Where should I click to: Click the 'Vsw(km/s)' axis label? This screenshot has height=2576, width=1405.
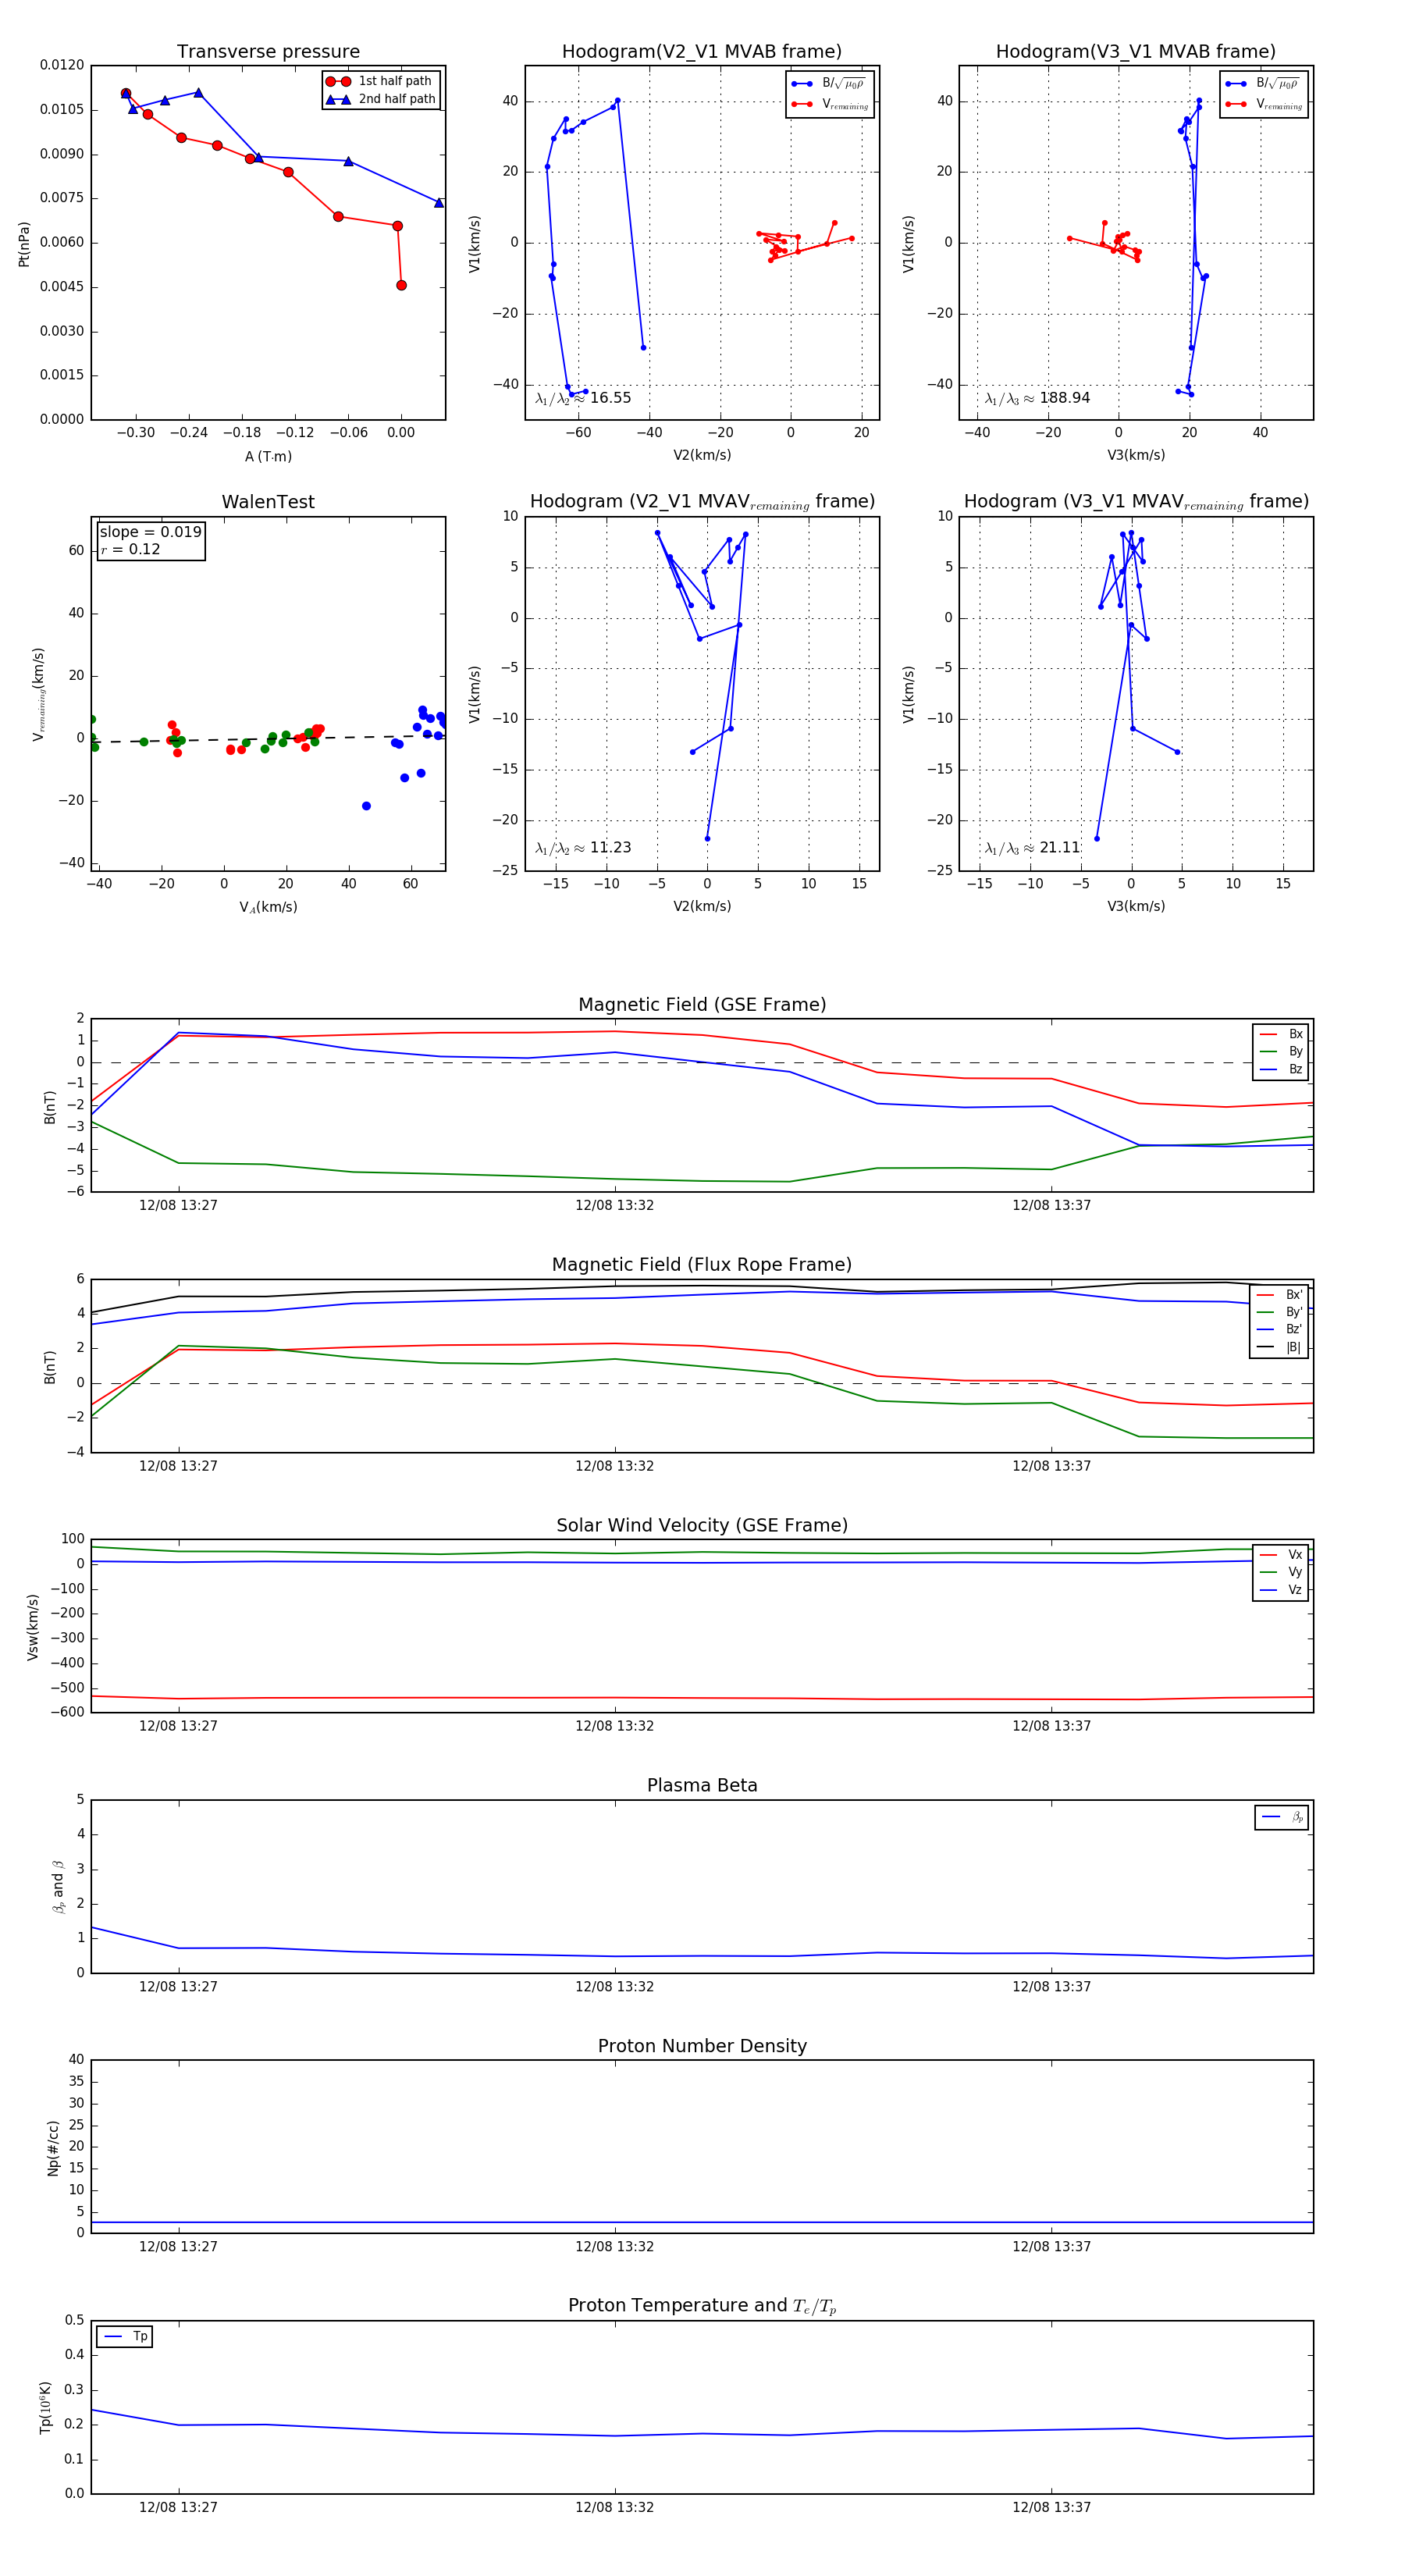tap(33, 1628)
